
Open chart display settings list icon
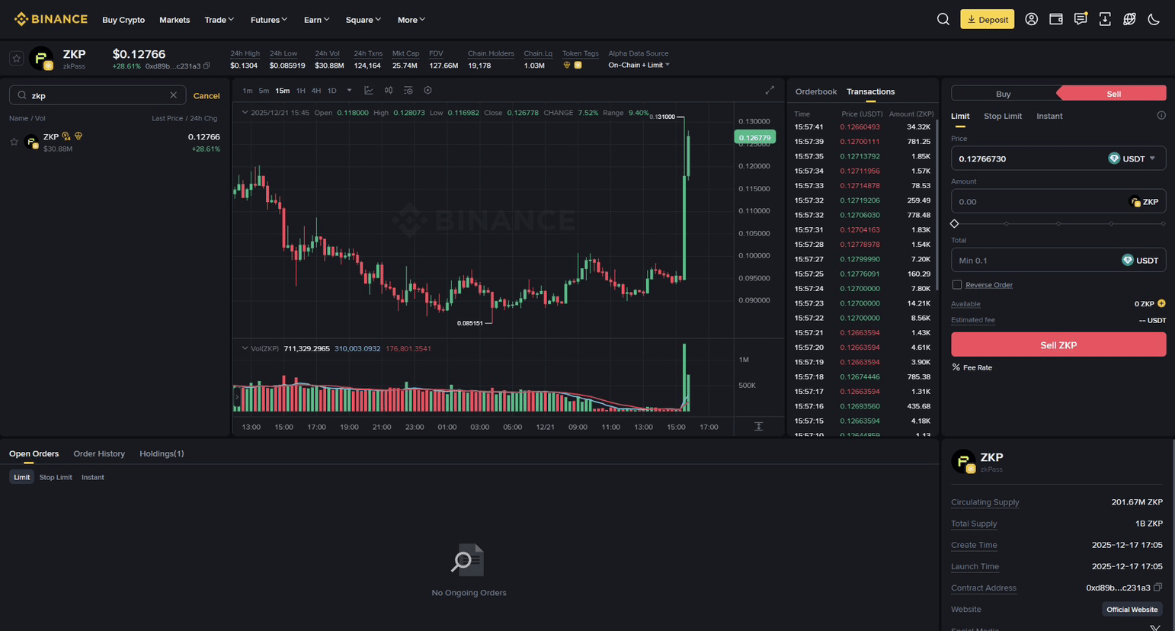click(408, 90)
